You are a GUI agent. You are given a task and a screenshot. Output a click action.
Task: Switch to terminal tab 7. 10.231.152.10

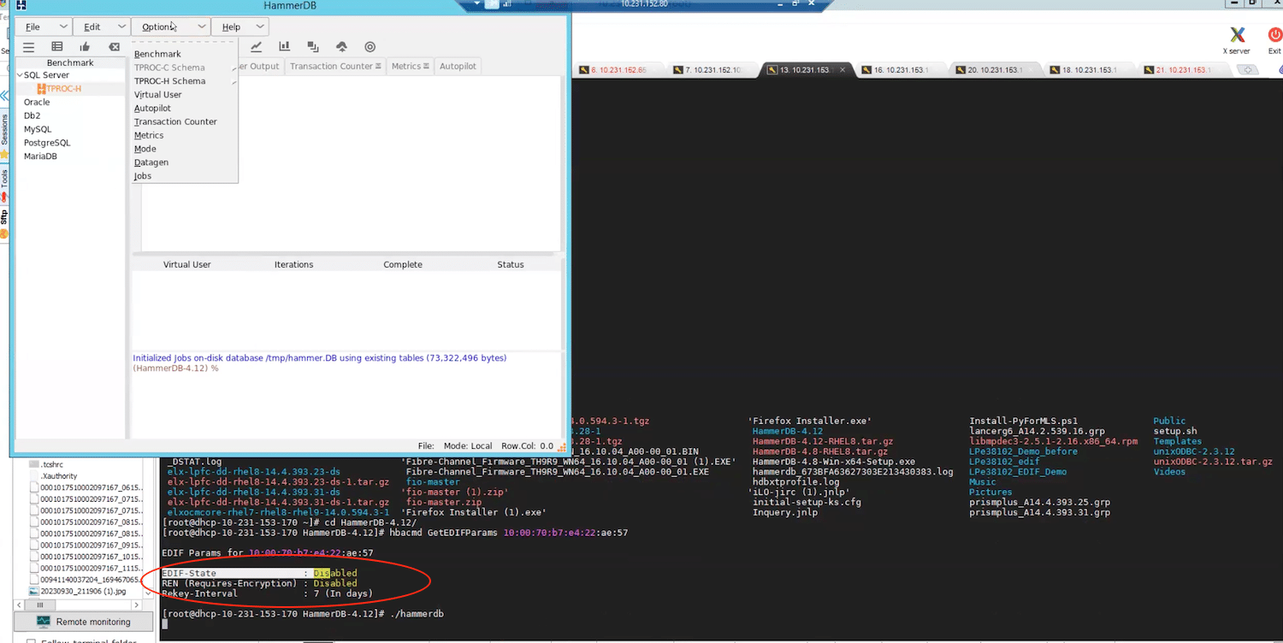coord(712,70)
